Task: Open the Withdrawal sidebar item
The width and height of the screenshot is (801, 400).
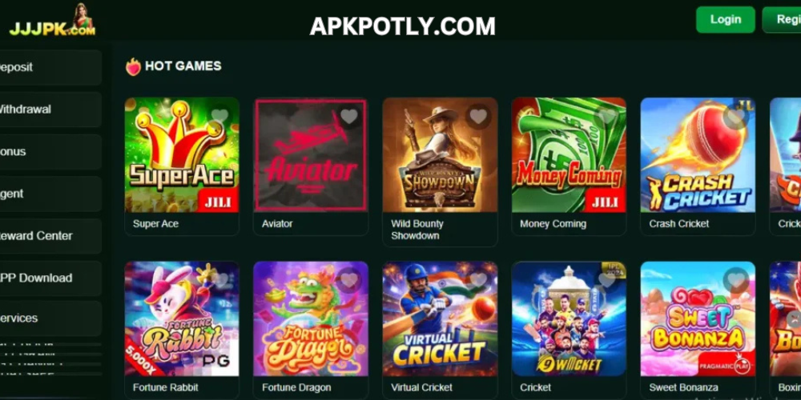Action: (50, 110)
